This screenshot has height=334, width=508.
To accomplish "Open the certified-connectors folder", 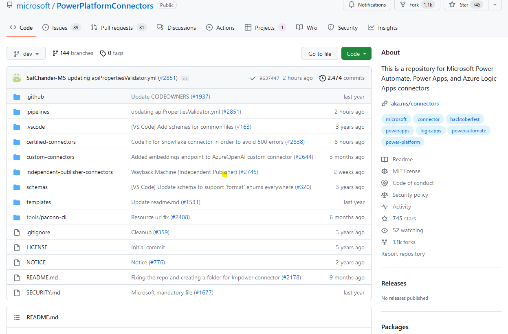I will (51, 142).
